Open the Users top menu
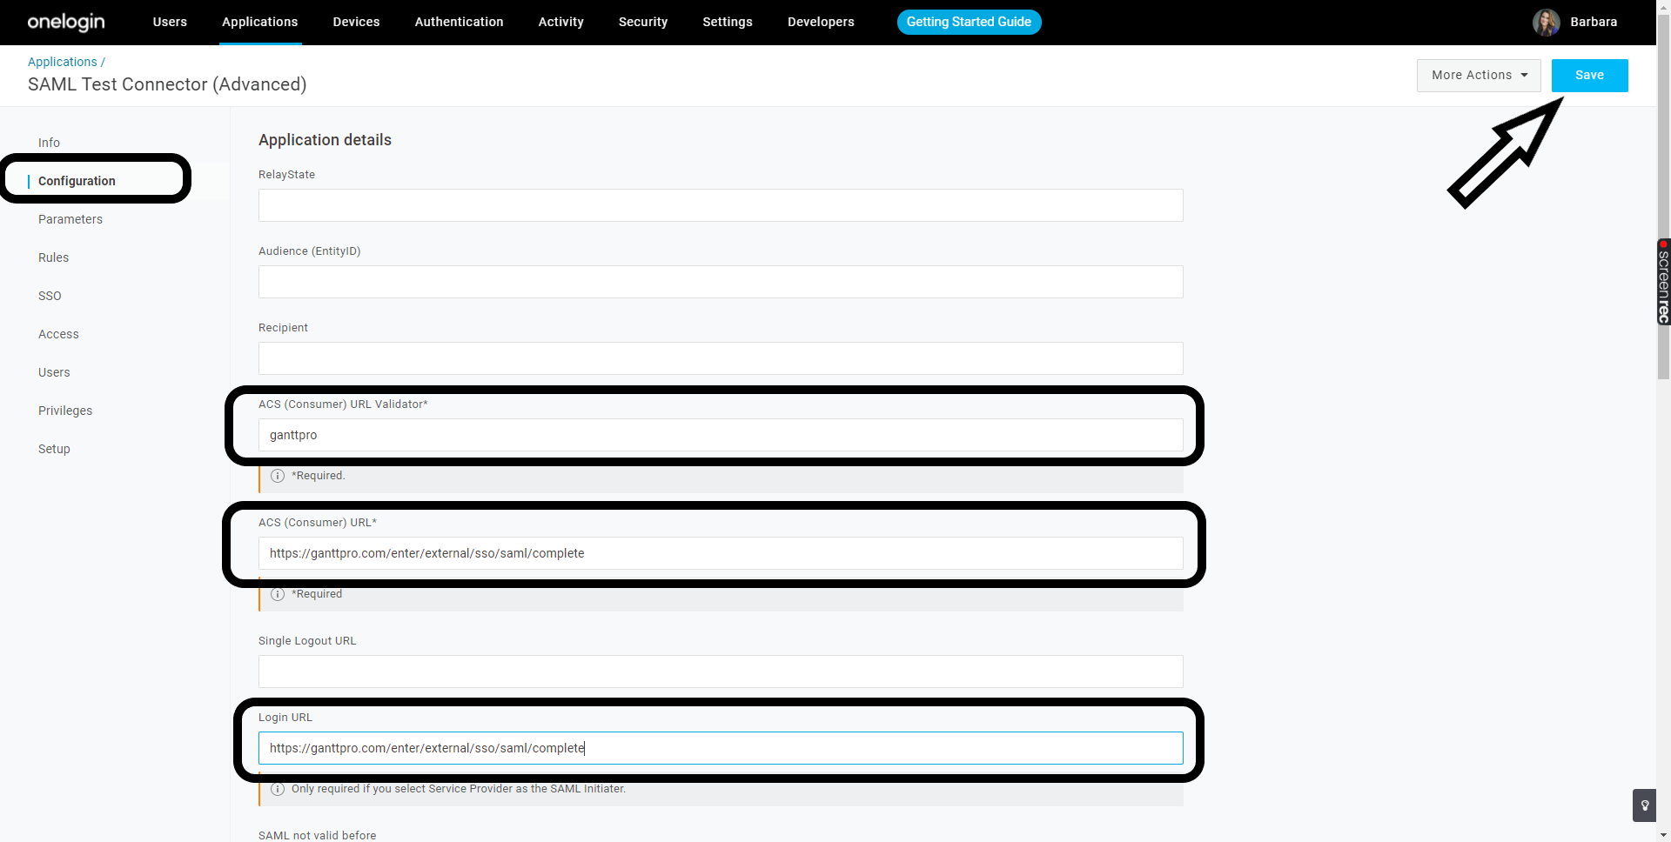Viewport: 1671px width, 842px height. click(x=170, y=22)
